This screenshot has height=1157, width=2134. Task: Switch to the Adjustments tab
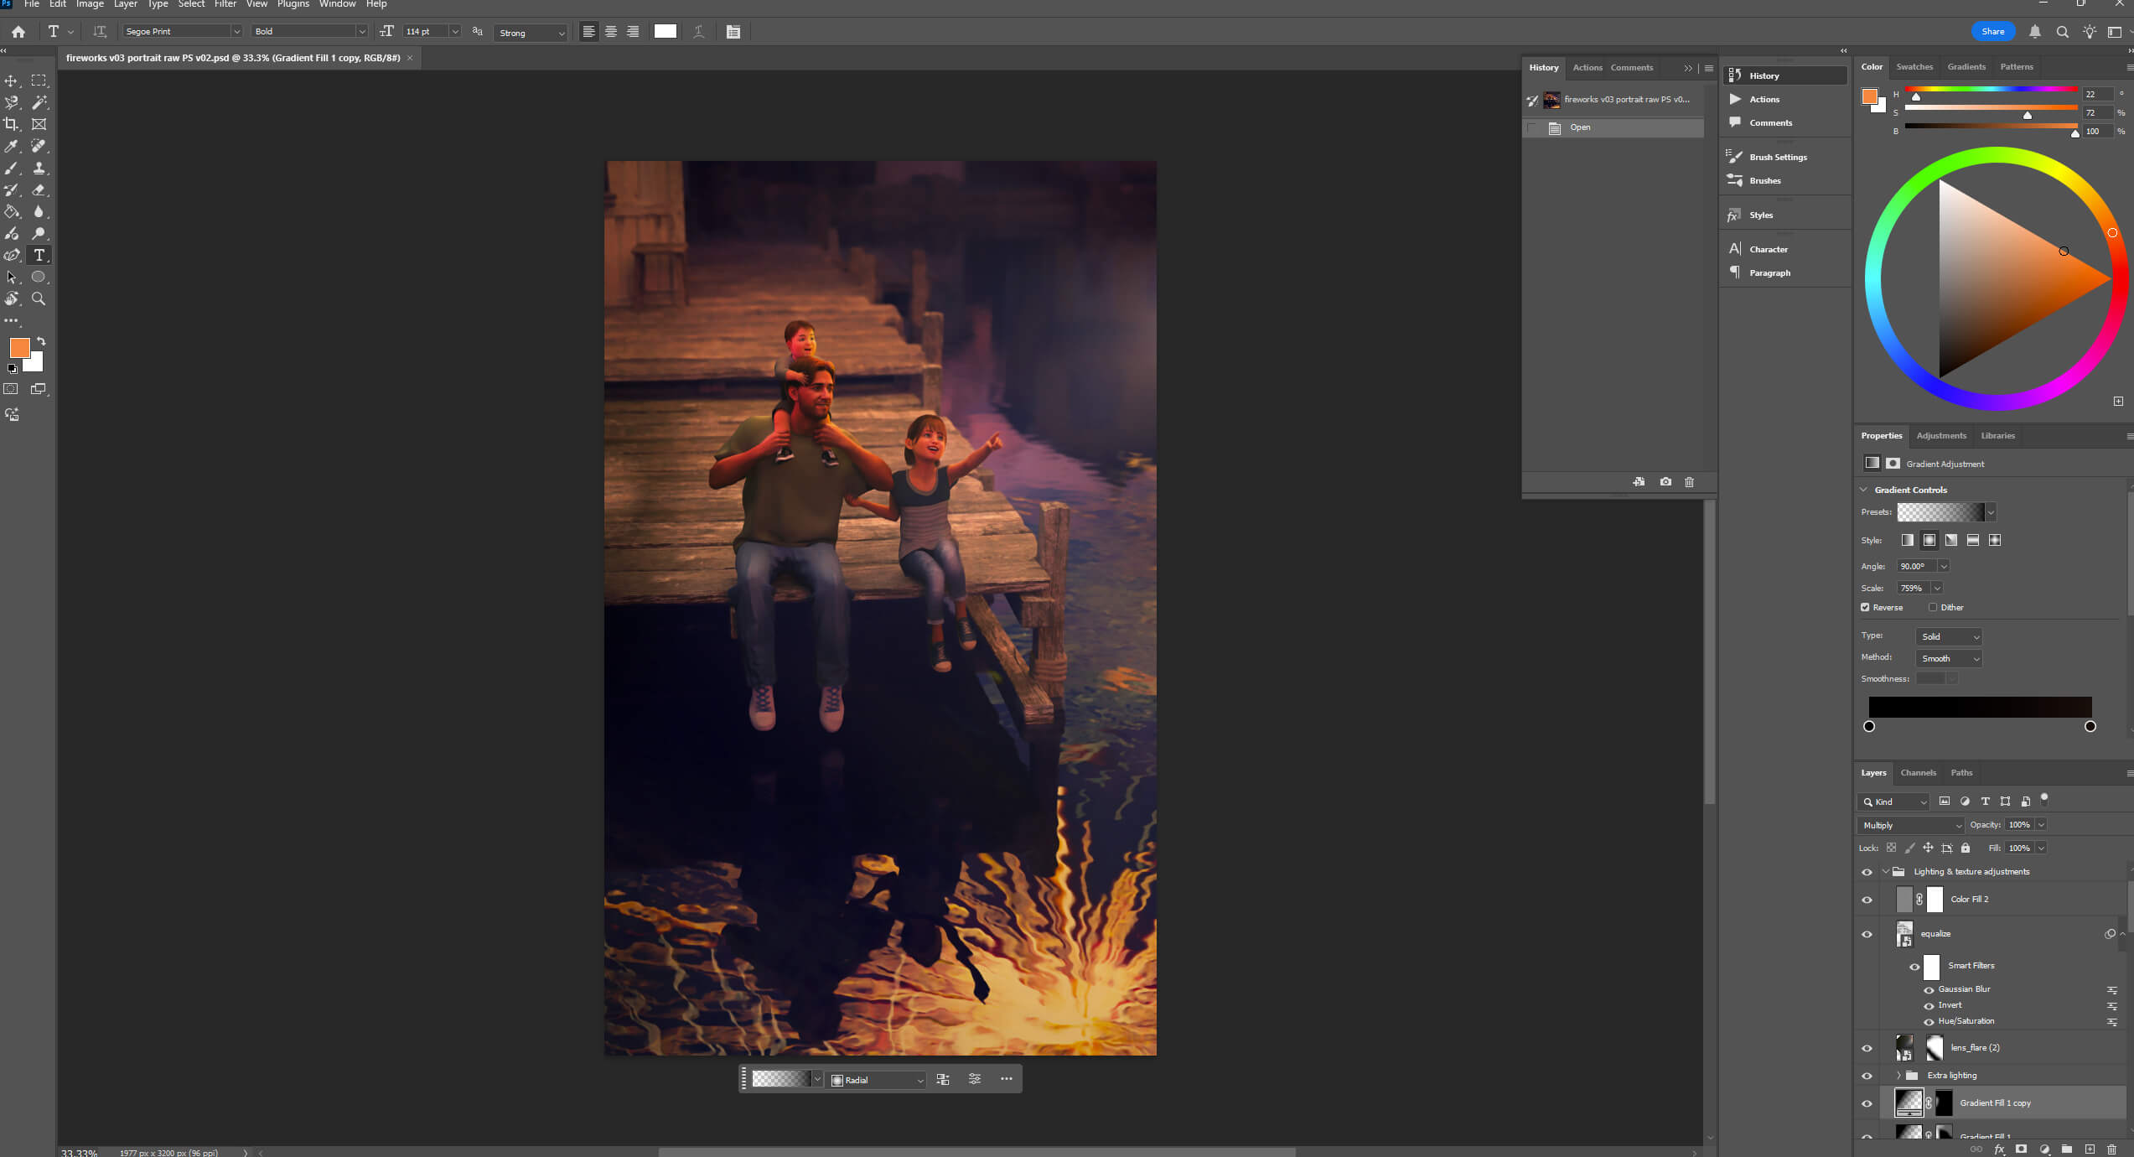point(1941,436)
